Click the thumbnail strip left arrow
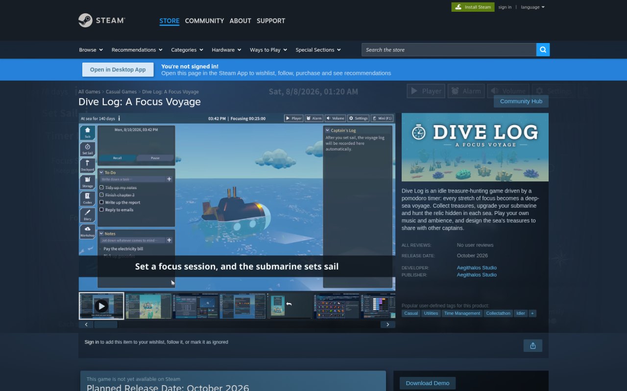Image resolution: width=627 pixels, height=391 pixels. [x=86, y=325]
